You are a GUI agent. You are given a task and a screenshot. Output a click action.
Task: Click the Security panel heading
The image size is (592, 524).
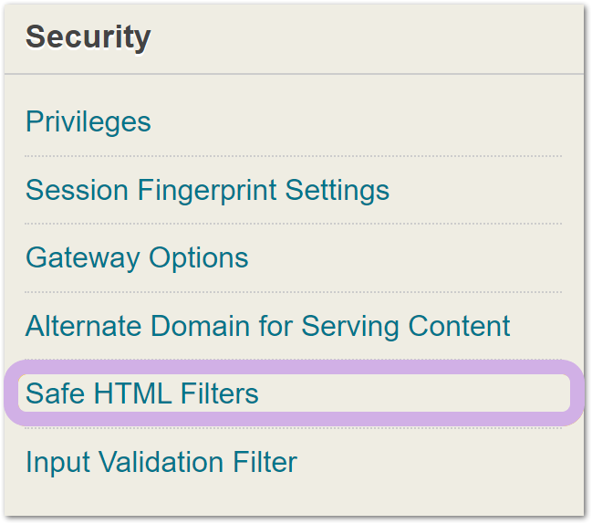pos(88,37)
